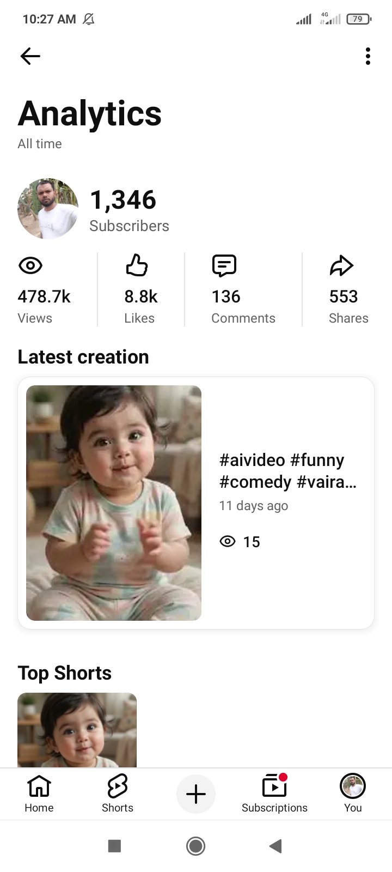Tap the back arrow icon
Viewport: 392px width, 872px height.
(30, 56)
